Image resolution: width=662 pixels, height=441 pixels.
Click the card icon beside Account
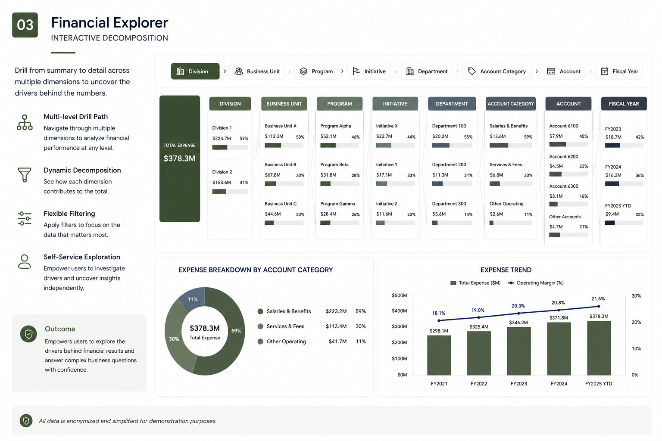(x=551, y=71)
